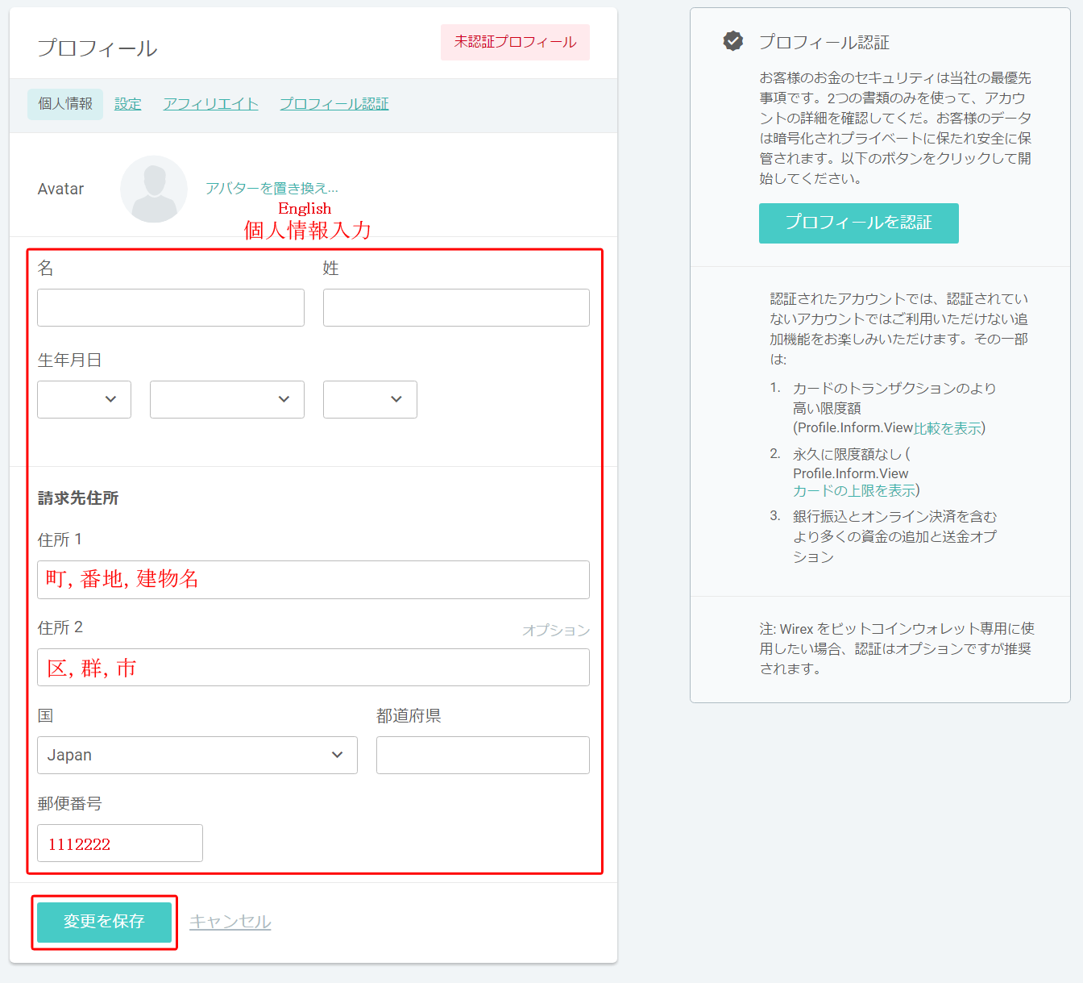The image size is (1083, 983).
Task: Go to the プロフィール認証 tab
Action: 334,104
